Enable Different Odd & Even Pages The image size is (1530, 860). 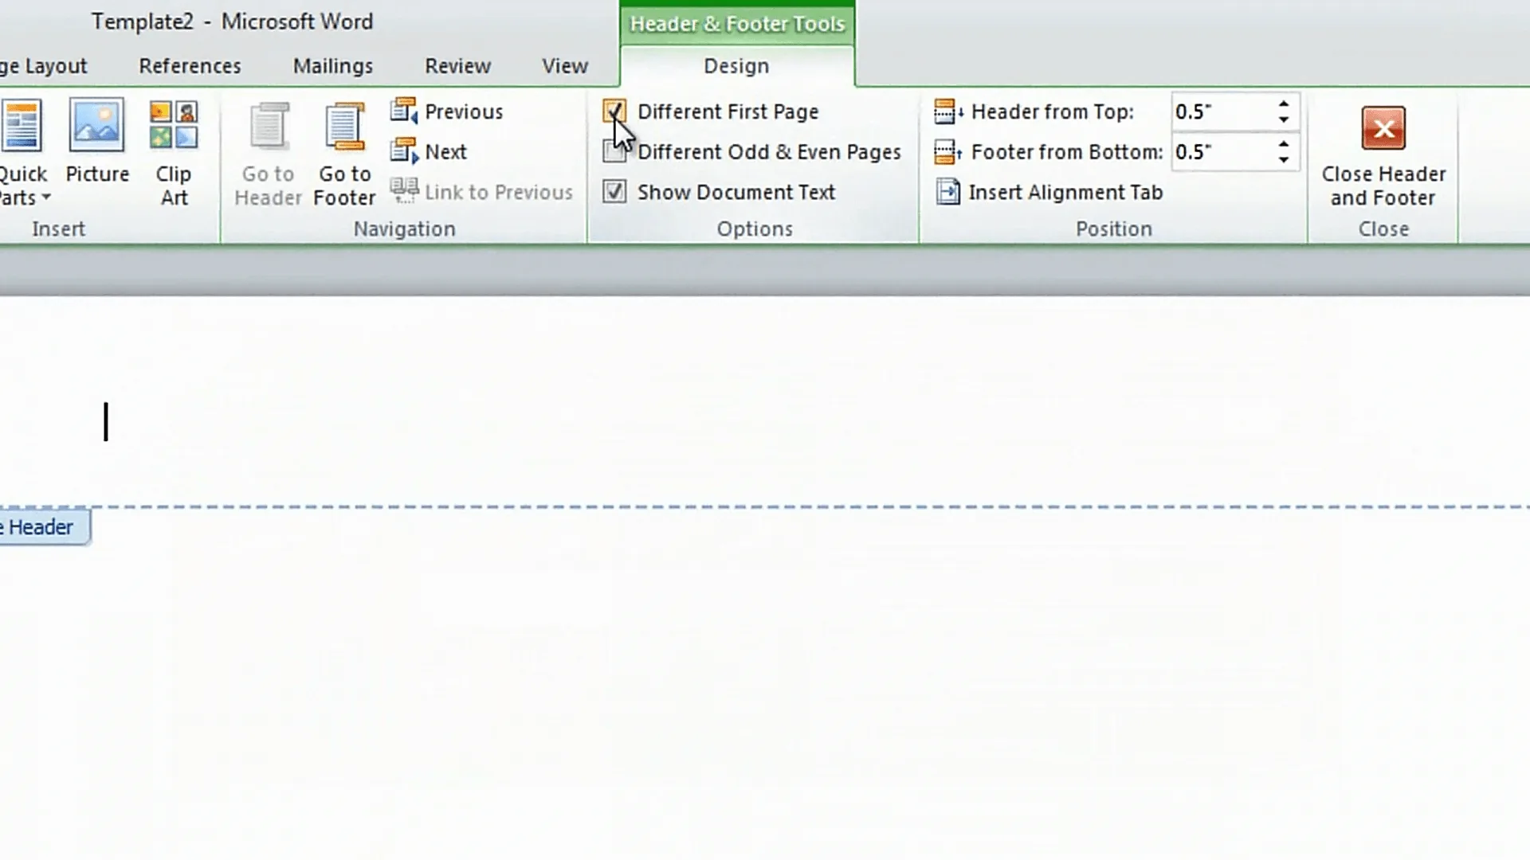click(614, 151)
